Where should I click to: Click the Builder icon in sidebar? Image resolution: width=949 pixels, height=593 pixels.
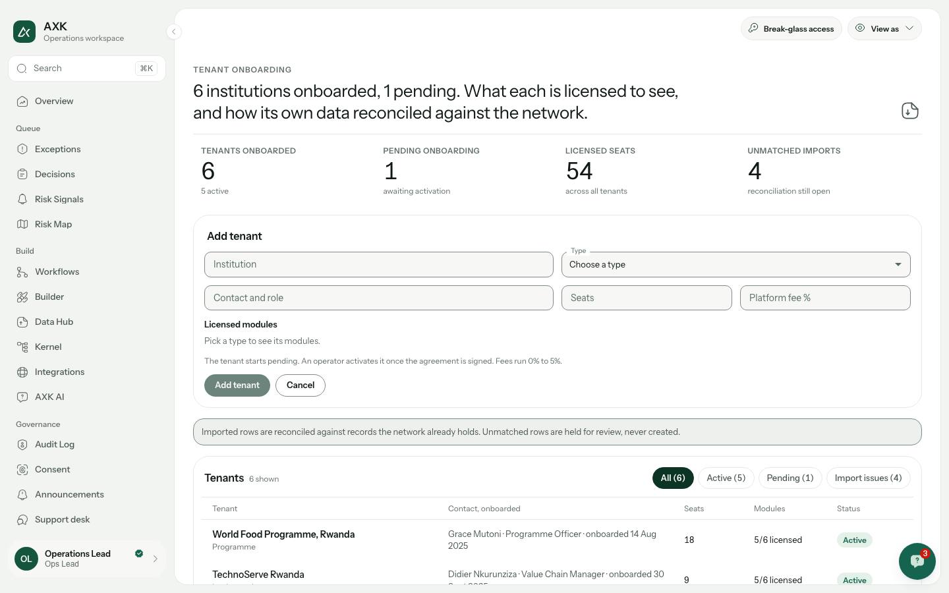coord(22,297)
